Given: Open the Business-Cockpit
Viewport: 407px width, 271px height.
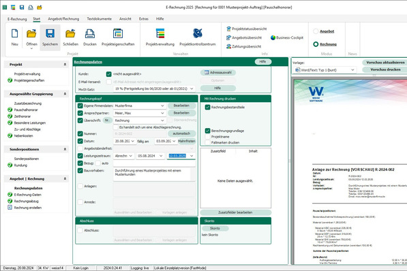Looking at the screenshot, I should pos(287,37).
